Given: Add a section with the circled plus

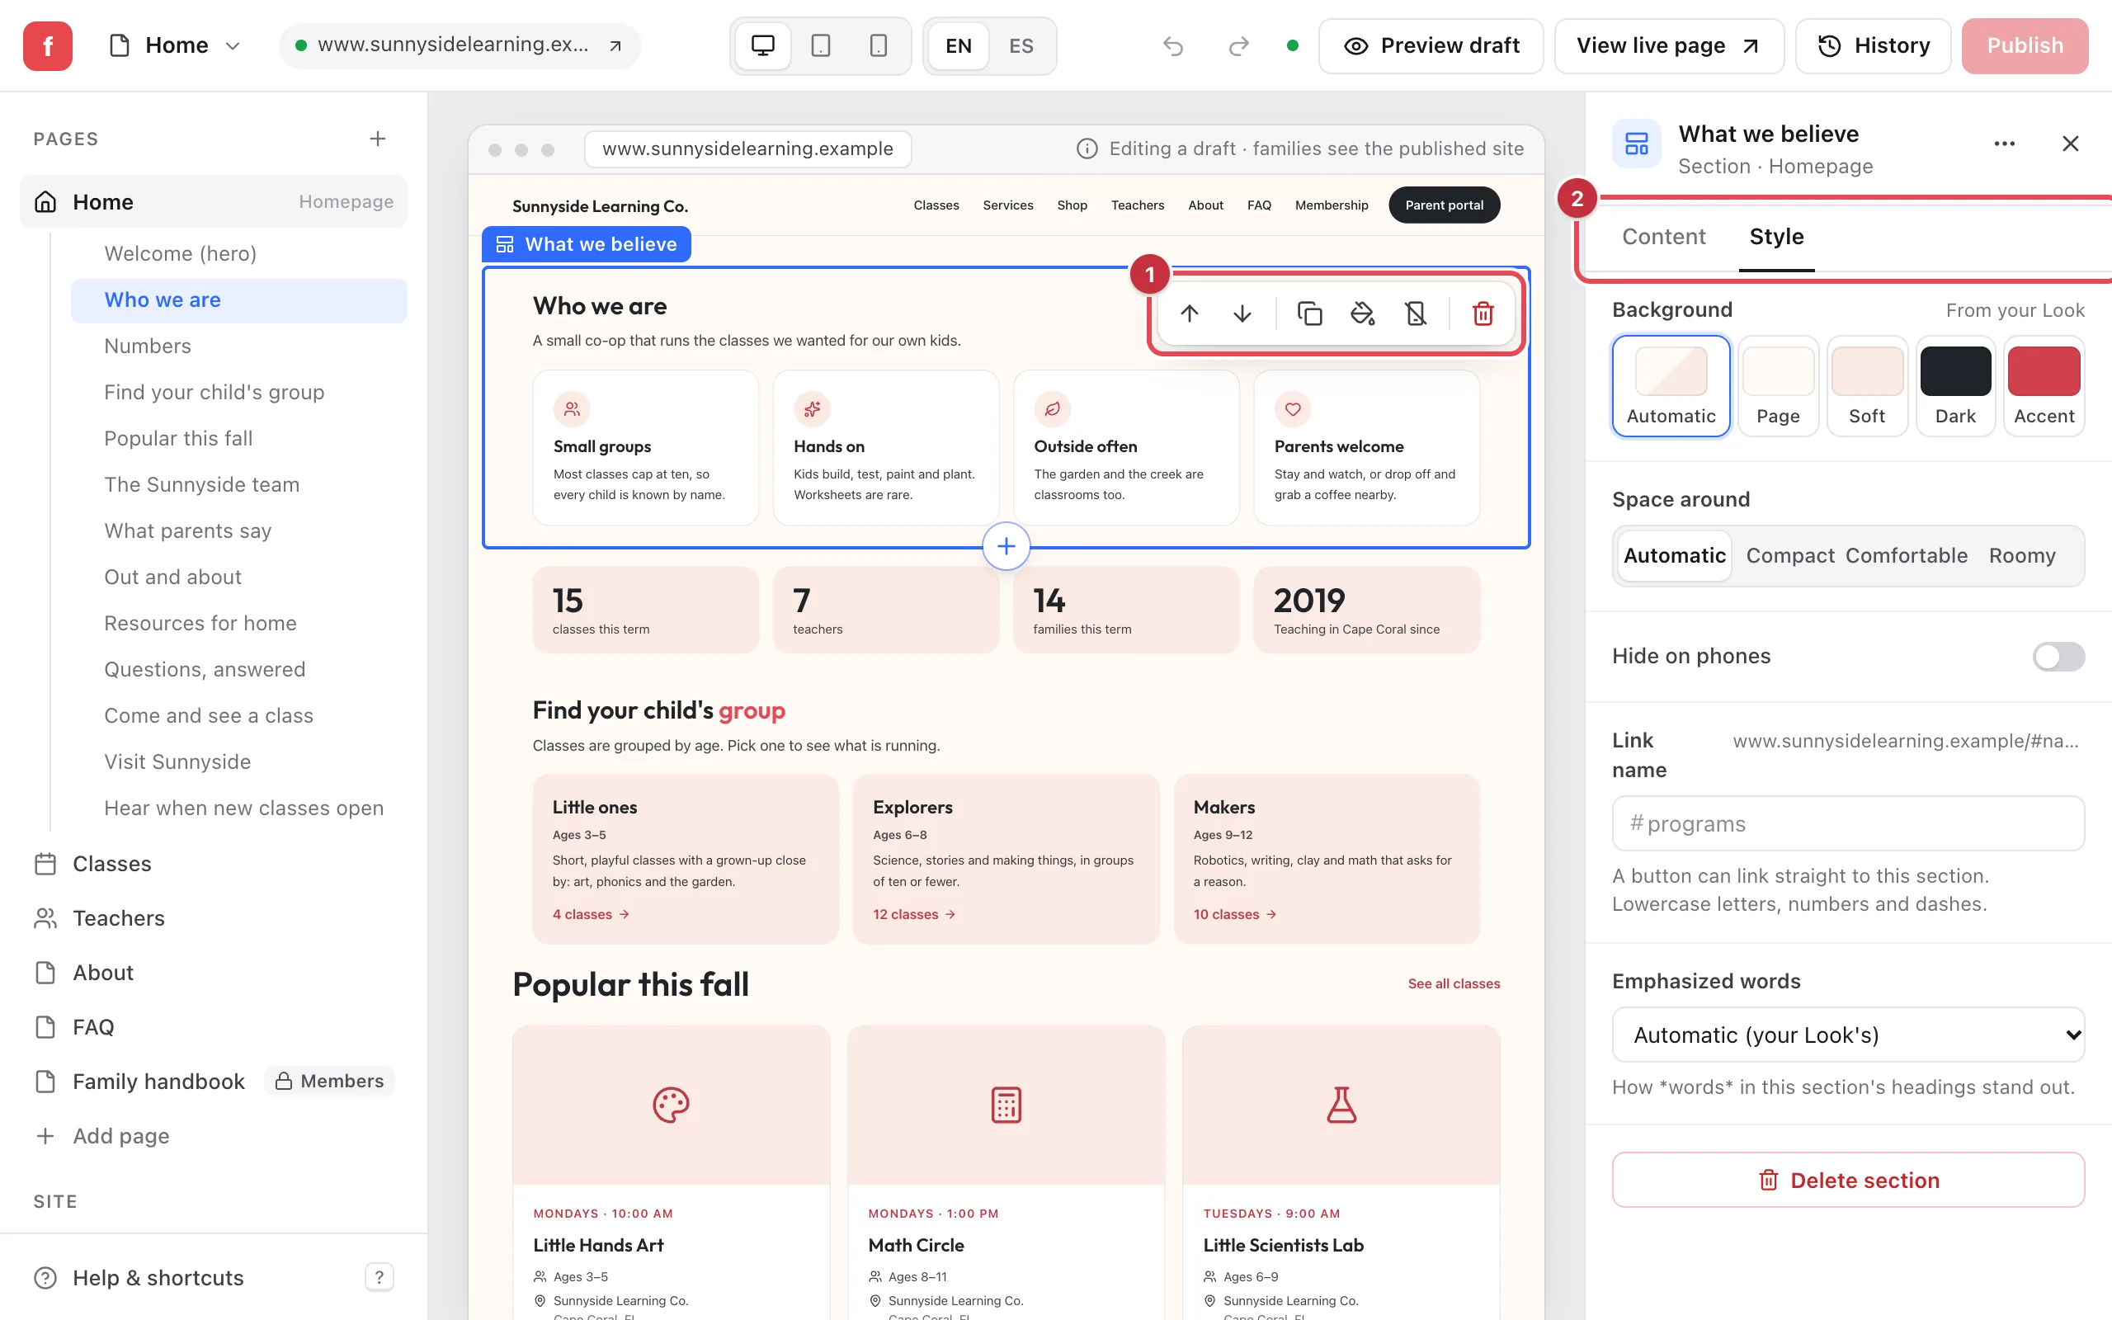Looking at the screenshot, I should click(1006, 546).
